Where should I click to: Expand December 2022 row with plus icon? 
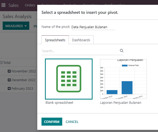pyautogui.click(x=9, y=80)
